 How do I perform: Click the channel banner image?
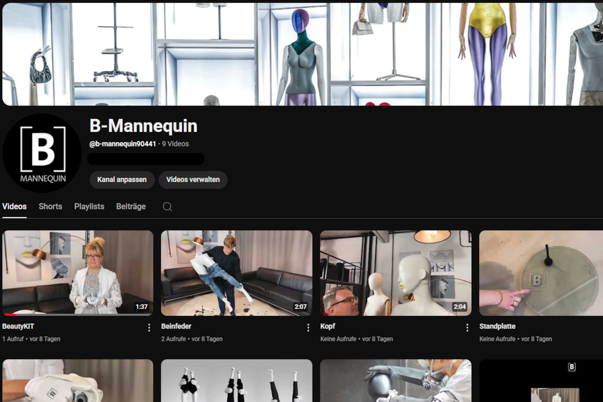[x=302, y=54]
